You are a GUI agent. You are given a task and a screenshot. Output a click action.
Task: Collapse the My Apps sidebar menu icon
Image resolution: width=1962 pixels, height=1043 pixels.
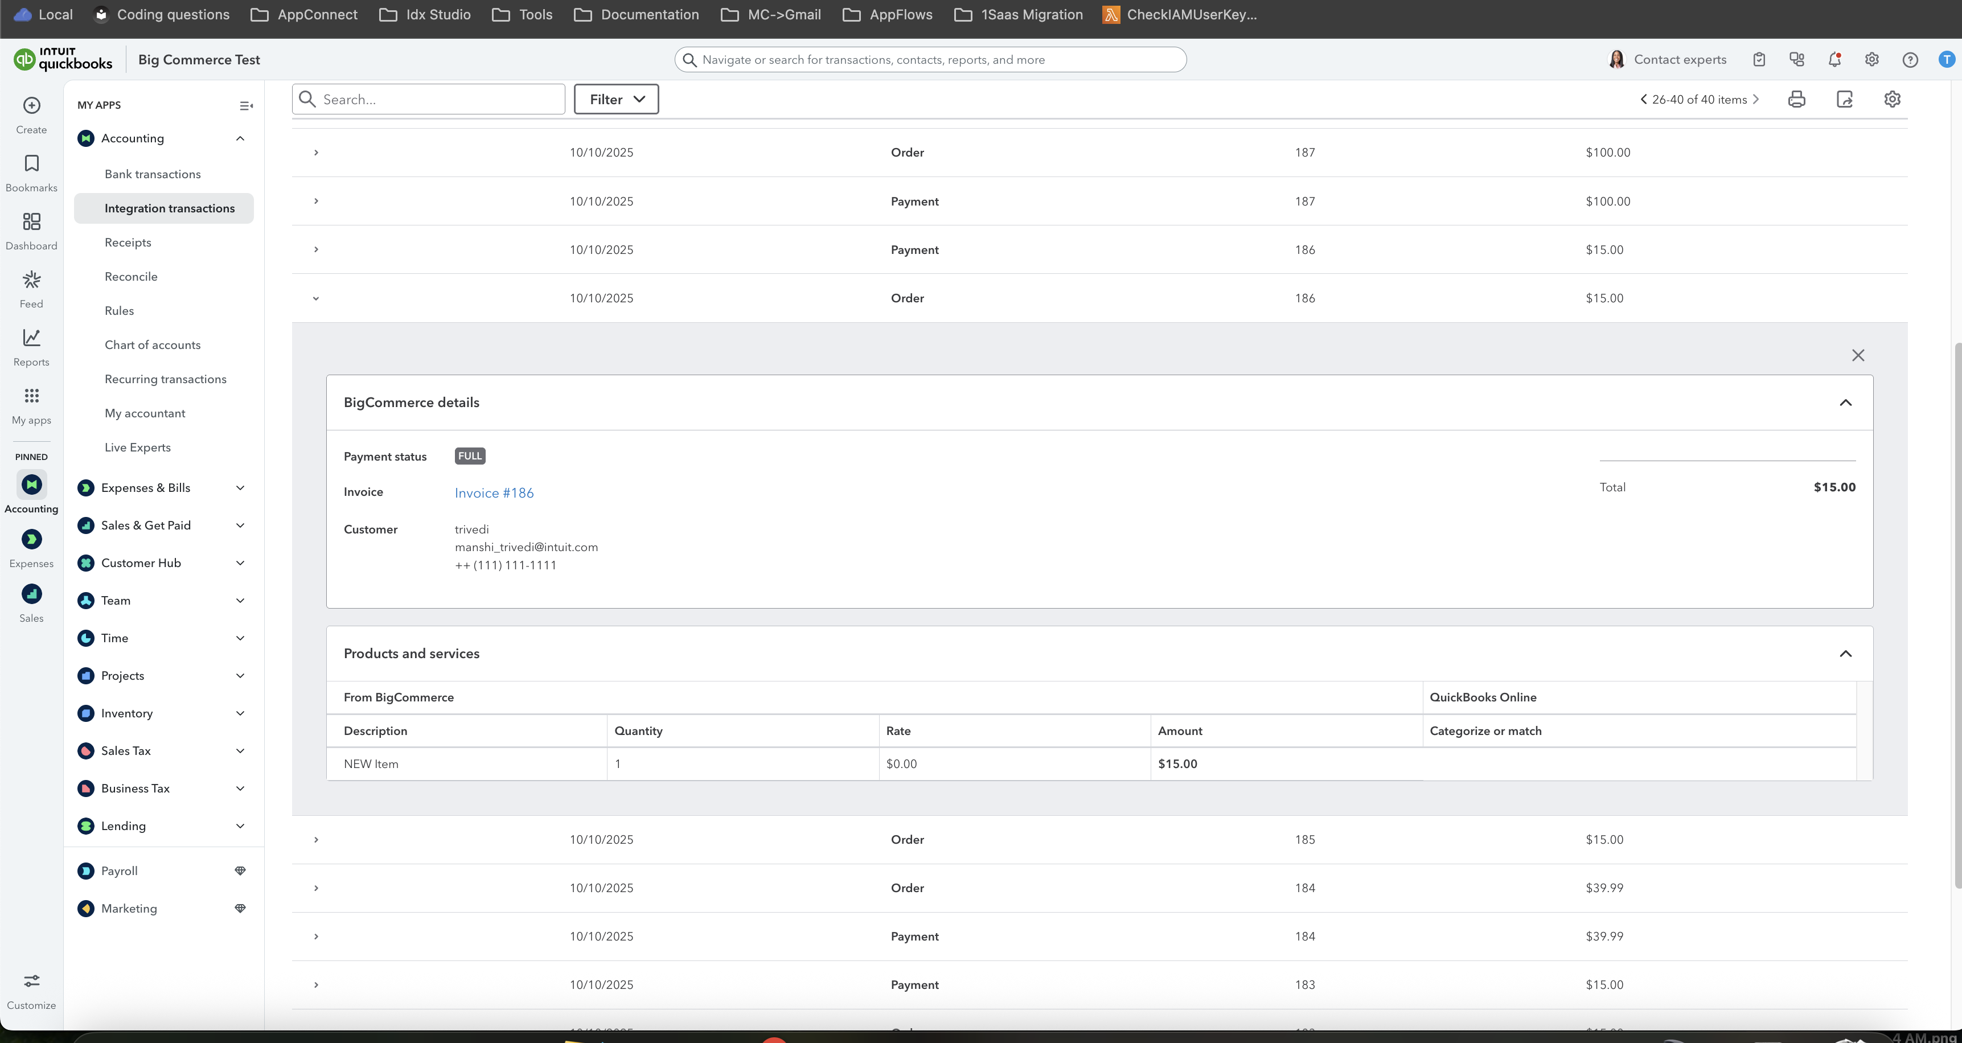[x=246, y=106]
